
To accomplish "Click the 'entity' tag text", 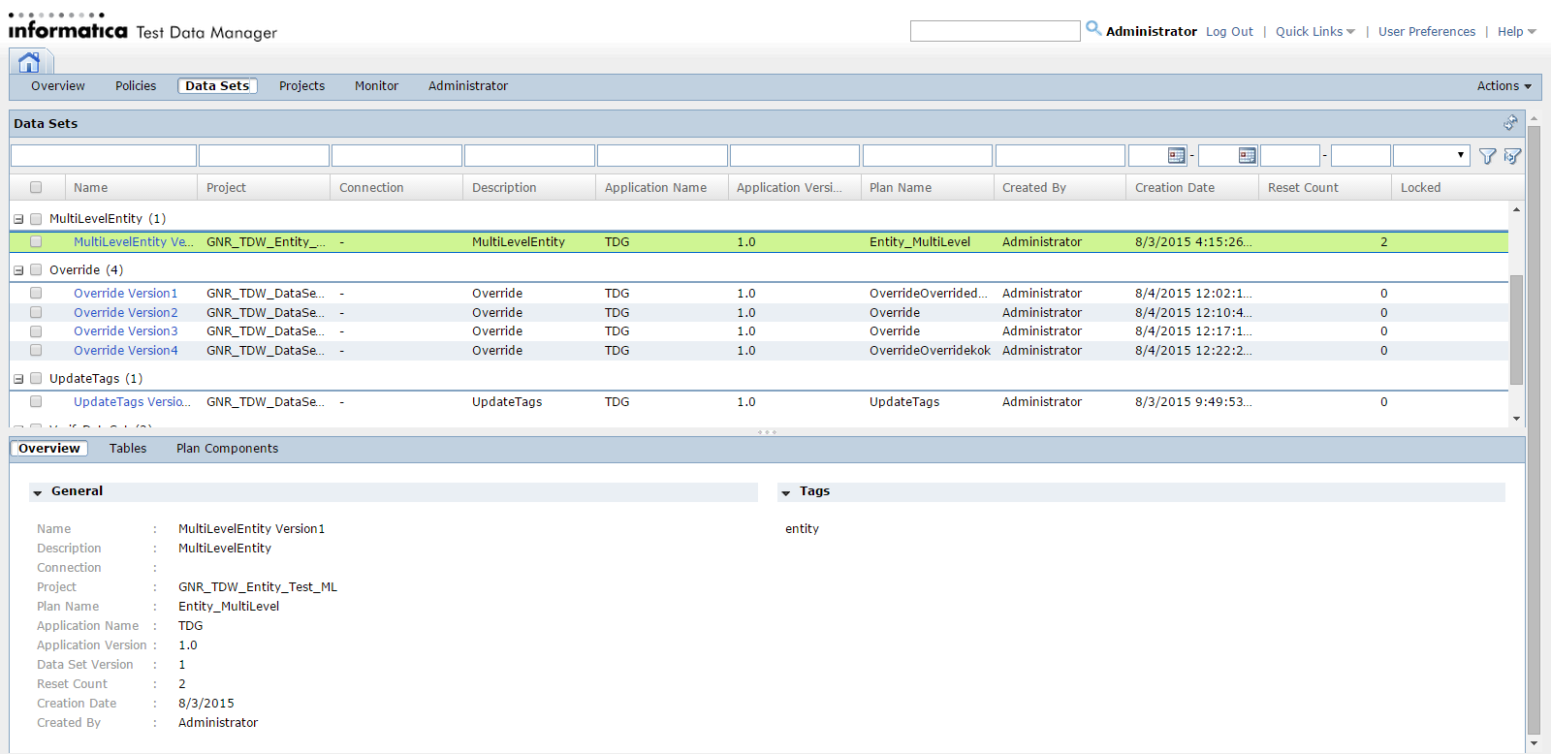I will 802,529.
